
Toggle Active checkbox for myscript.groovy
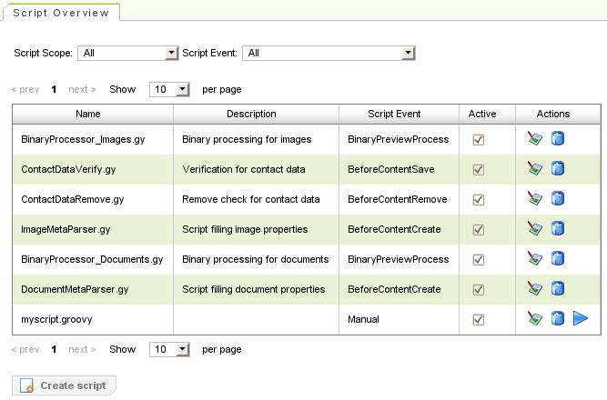478,320
